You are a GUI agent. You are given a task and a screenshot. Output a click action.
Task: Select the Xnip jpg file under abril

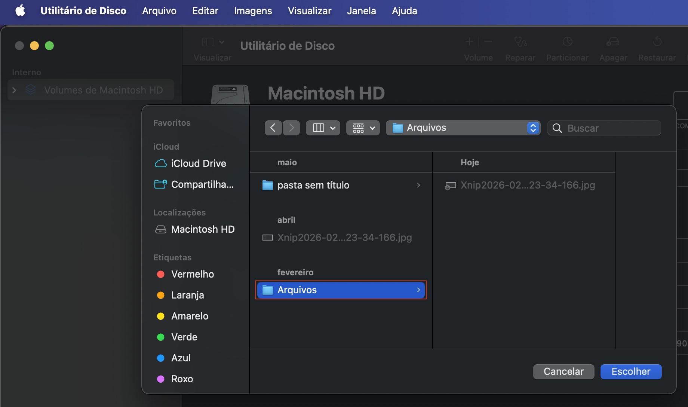coord(341,238)
